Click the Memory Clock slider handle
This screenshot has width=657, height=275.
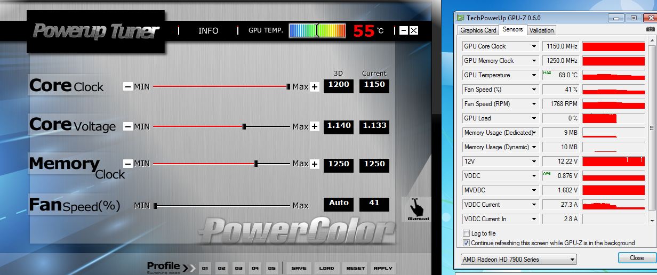(x=256, y=164)
